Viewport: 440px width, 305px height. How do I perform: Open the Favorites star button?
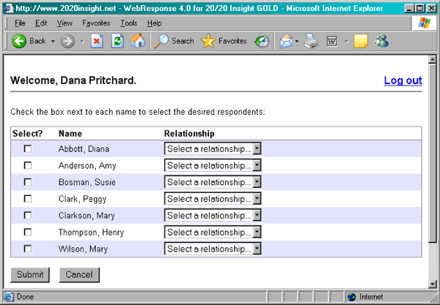[x=224, y=41]
